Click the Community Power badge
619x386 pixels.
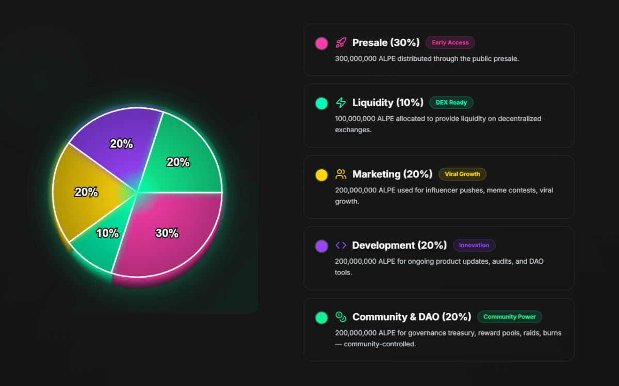pyautogui.click(x=510, y=316)
